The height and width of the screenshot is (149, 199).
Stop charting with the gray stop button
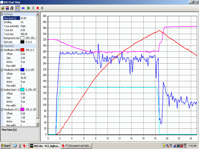42,7
